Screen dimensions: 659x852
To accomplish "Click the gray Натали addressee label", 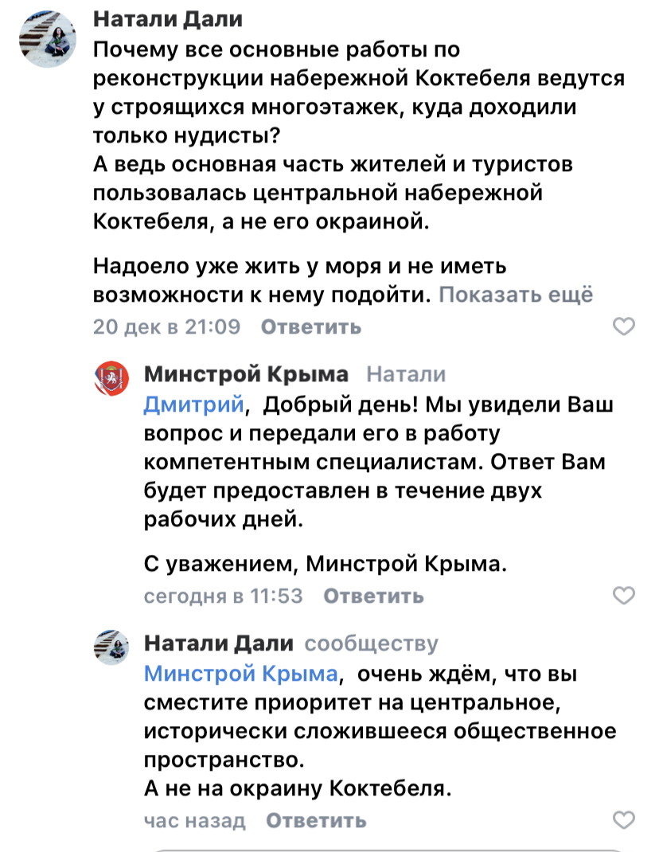I will click(406, 374).
